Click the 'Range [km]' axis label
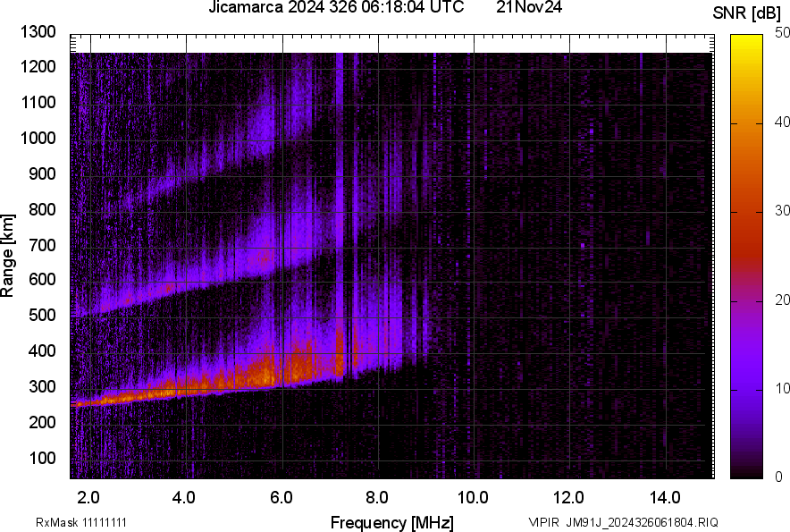790x532 pixels. [7, 257]
